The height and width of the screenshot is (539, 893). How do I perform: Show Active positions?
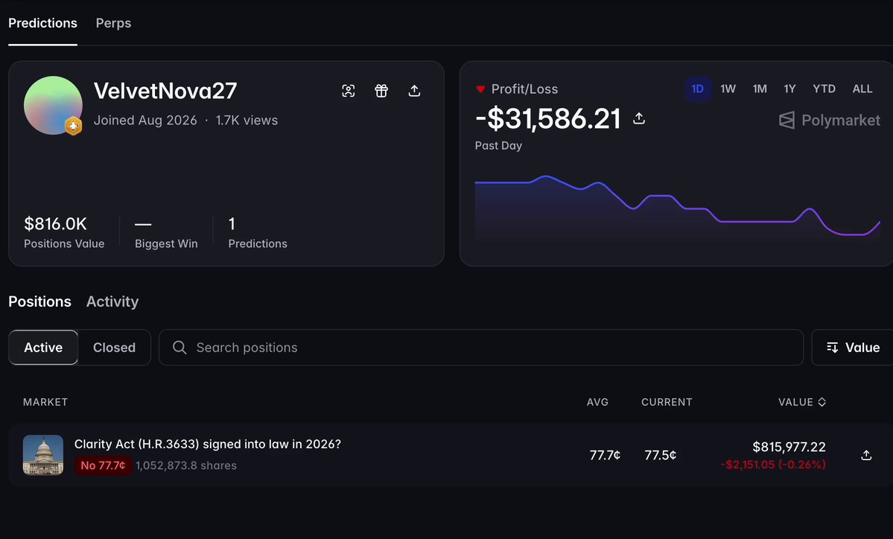point(43,347)
